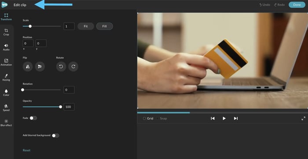Click the Scale value input field
The height and width of the screenshot is (159, 308).
[x=69, y=26]
